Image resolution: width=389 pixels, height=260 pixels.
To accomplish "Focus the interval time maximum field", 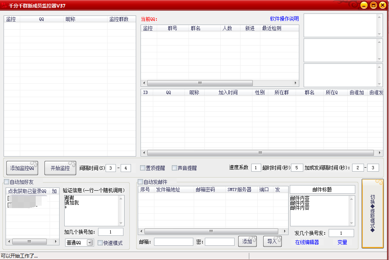I will [x=125, y=168].
